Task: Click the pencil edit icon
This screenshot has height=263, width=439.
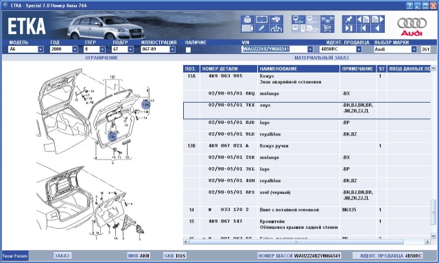Action: click(261, 28)
